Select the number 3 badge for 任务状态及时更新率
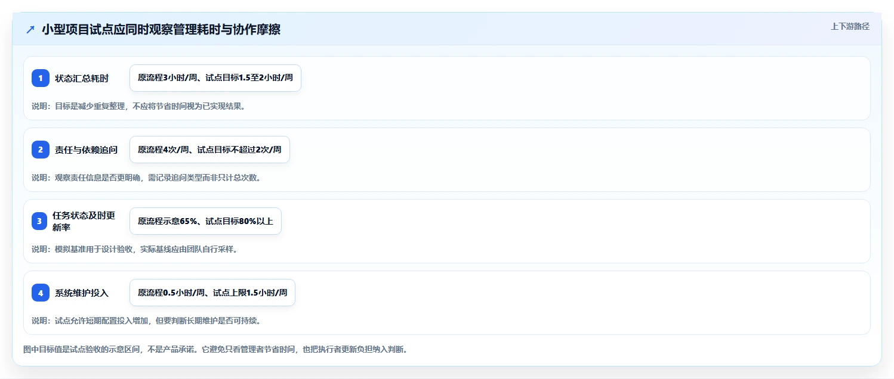Screen dimensions: 894x379 (x=39, y=221)
